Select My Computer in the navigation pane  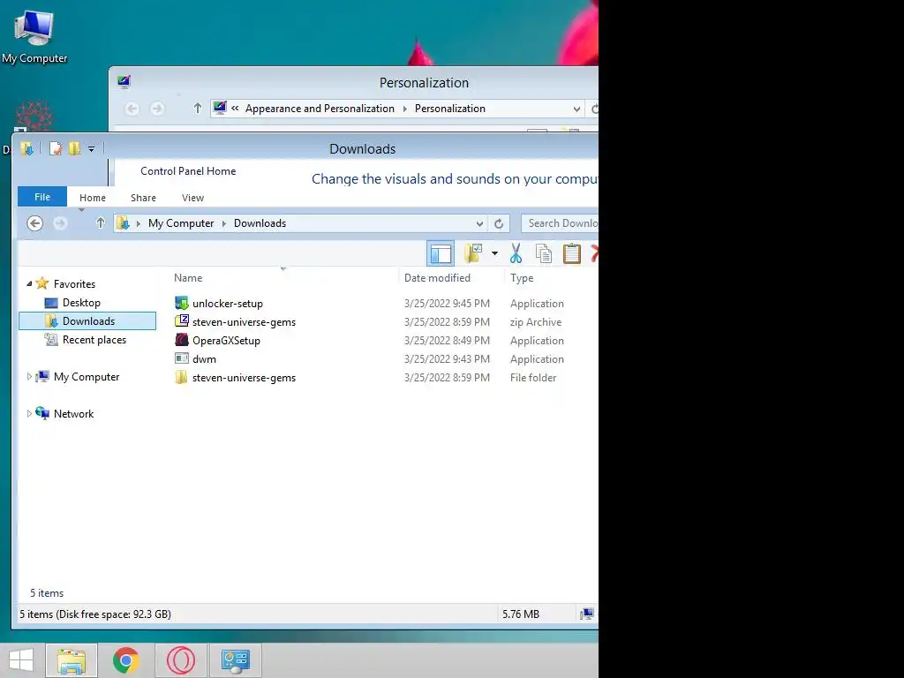pos(87,376)
